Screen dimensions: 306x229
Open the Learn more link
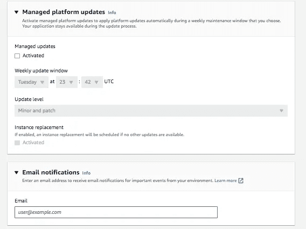(226, 180)
